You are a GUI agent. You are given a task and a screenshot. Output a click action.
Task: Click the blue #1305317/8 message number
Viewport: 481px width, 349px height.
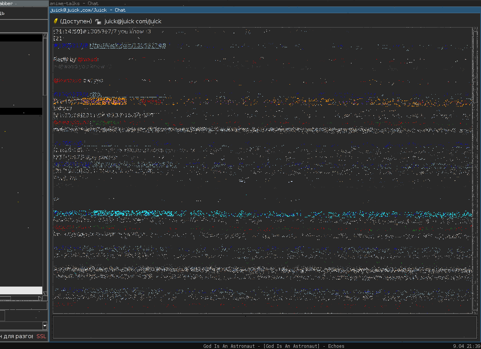pos(71,46)
